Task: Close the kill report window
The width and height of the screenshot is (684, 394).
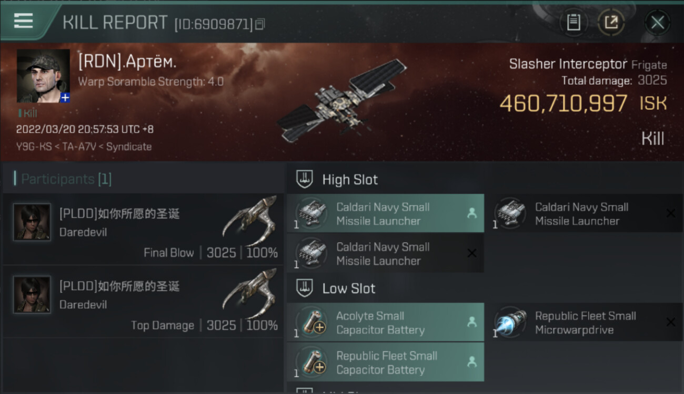Action: [657, 23]
